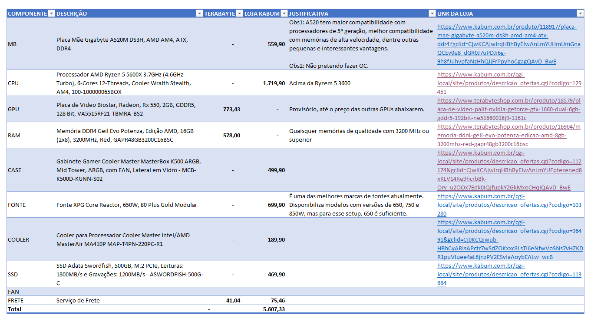
Task: Select the FRETE component cell
Action: (31, 300)
